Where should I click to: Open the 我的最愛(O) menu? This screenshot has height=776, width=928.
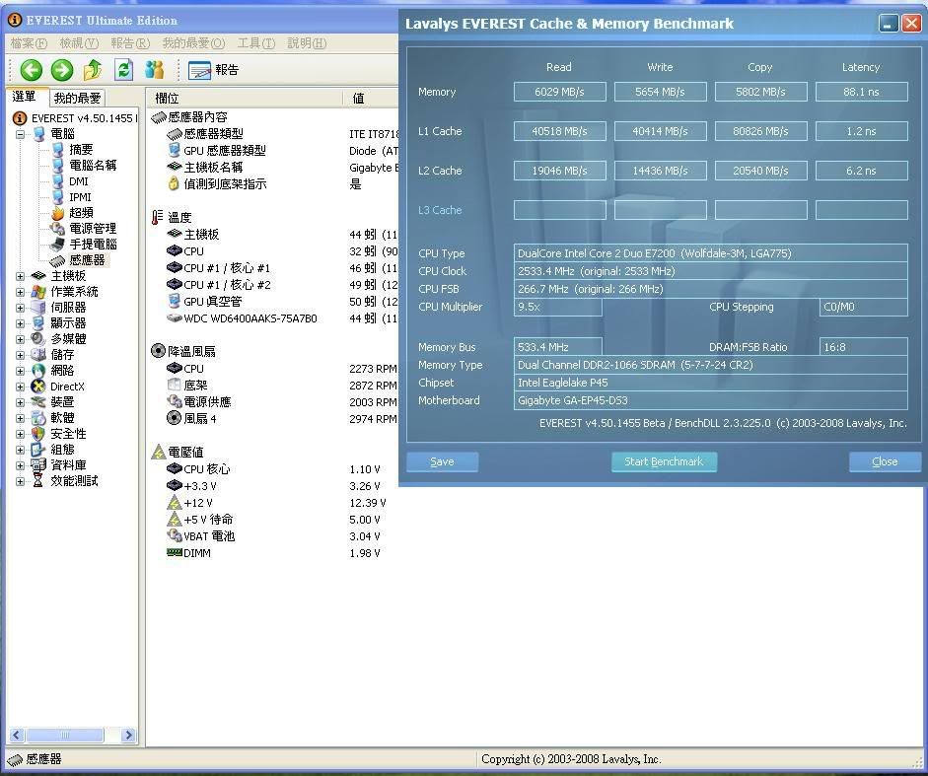(193, 43)
